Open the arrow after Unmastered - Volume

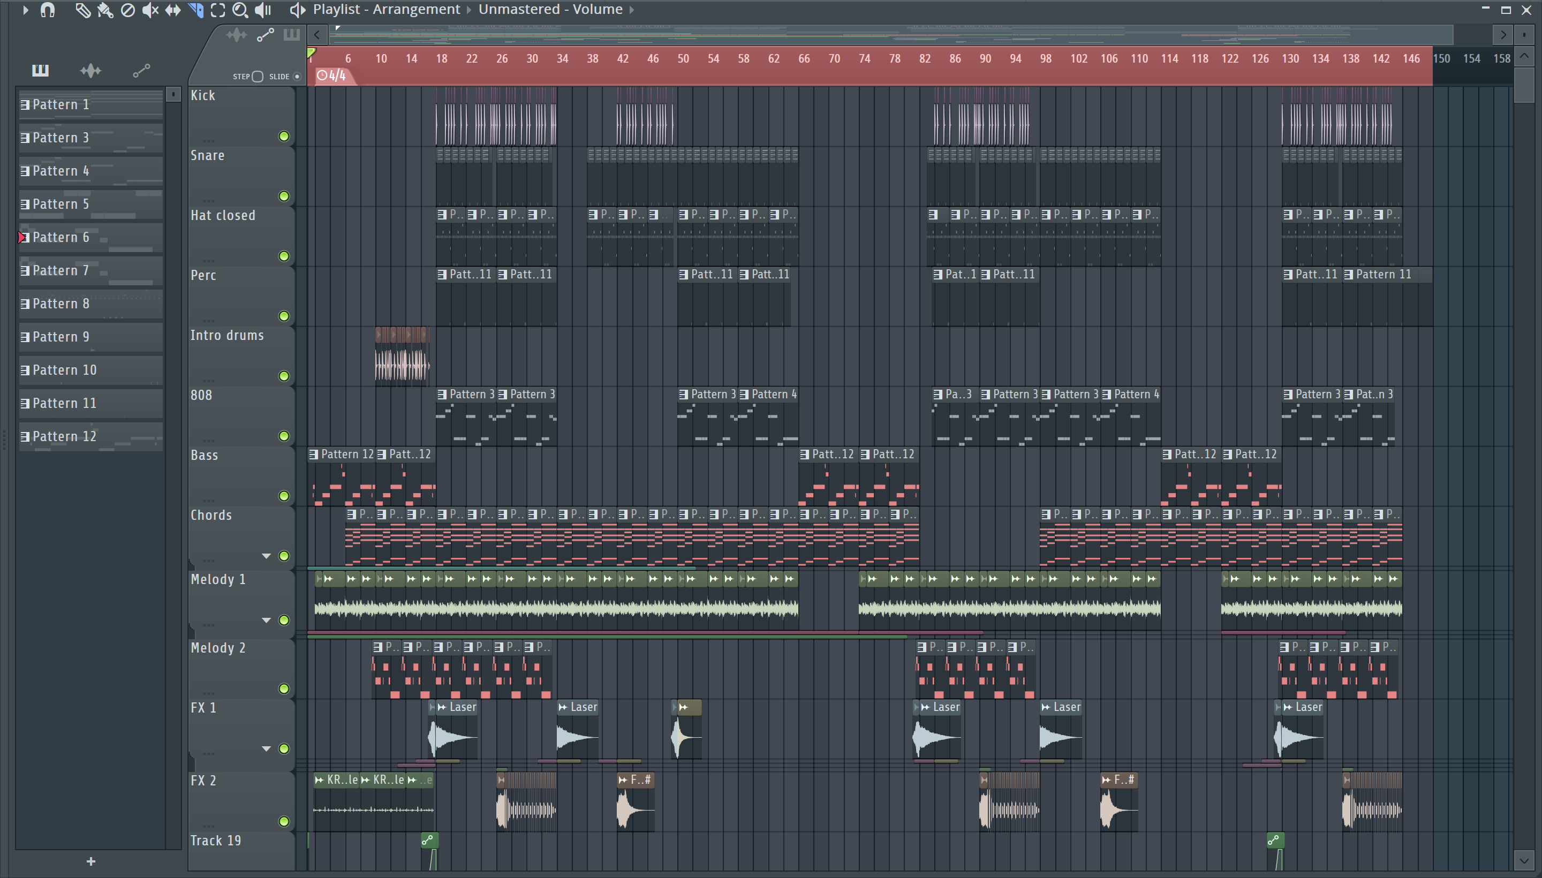[x=632, y=10]
